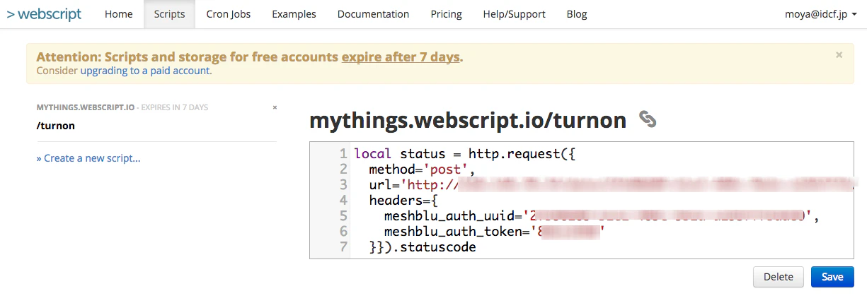Click the script URL link icon
Image resolution: width=867 pixels, height=303 pixels.
click(647, 119)
